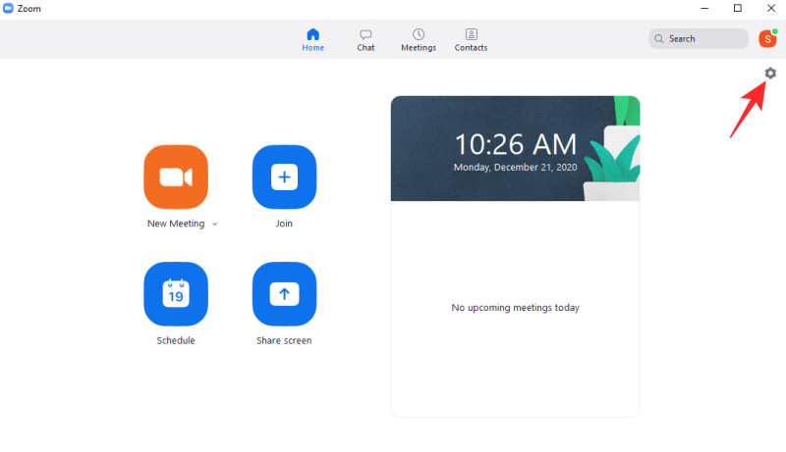
Task: Select the Contacts tab
Action: (471, 39)
